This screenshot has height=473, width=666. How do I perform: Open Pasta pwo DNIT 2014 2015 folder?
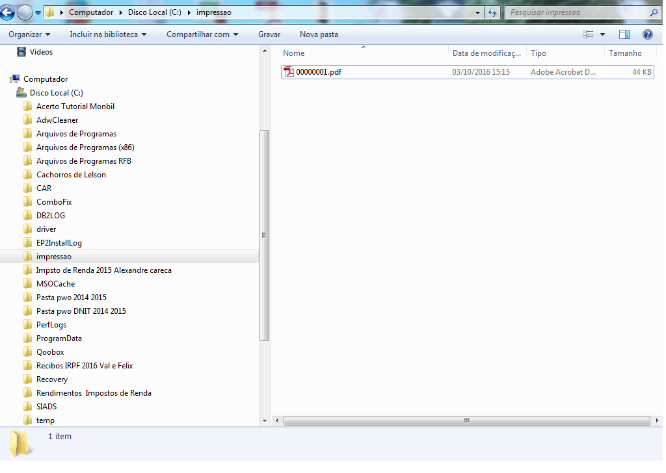point(81,311)
